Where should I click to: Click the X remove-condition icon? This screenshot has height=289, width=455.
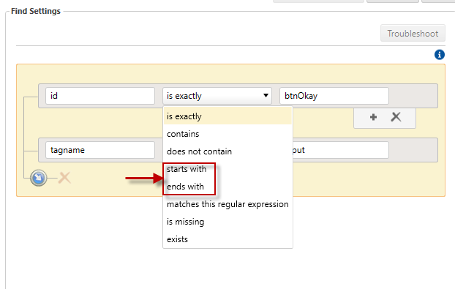click(396, 117)
